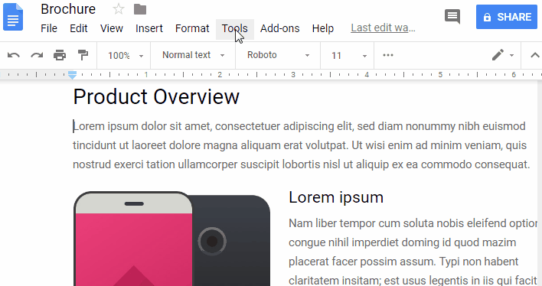The image size is (542, 286).
Task: Star the Brochure document
Action: [x=119, y=9]
